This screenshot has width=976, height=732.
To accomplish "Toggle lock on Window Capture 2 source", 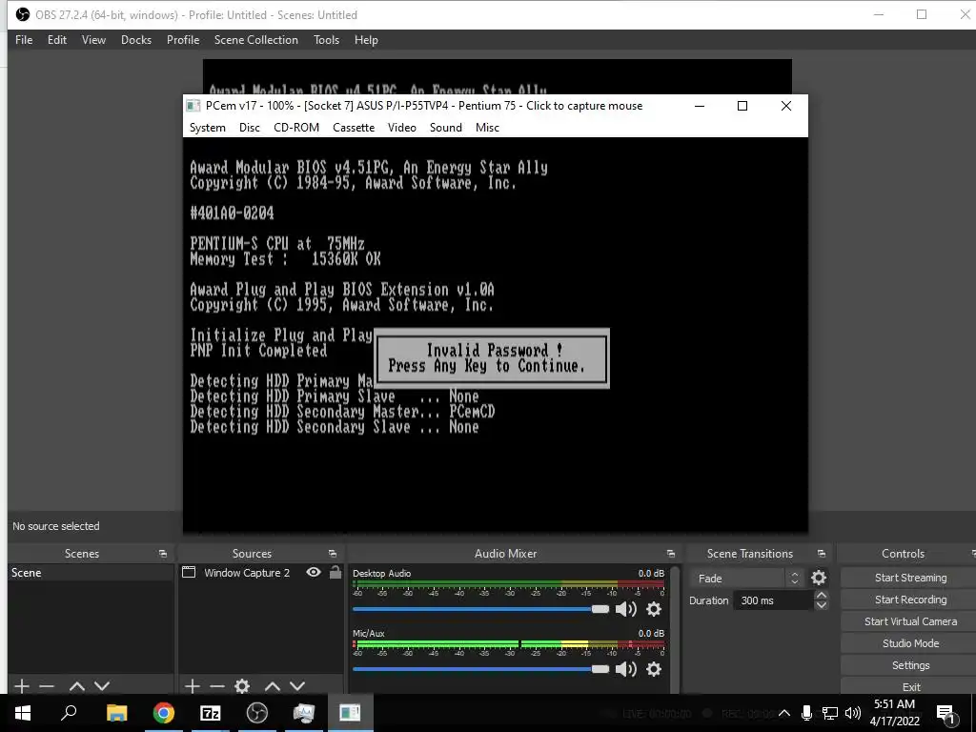I will (335, 572).
